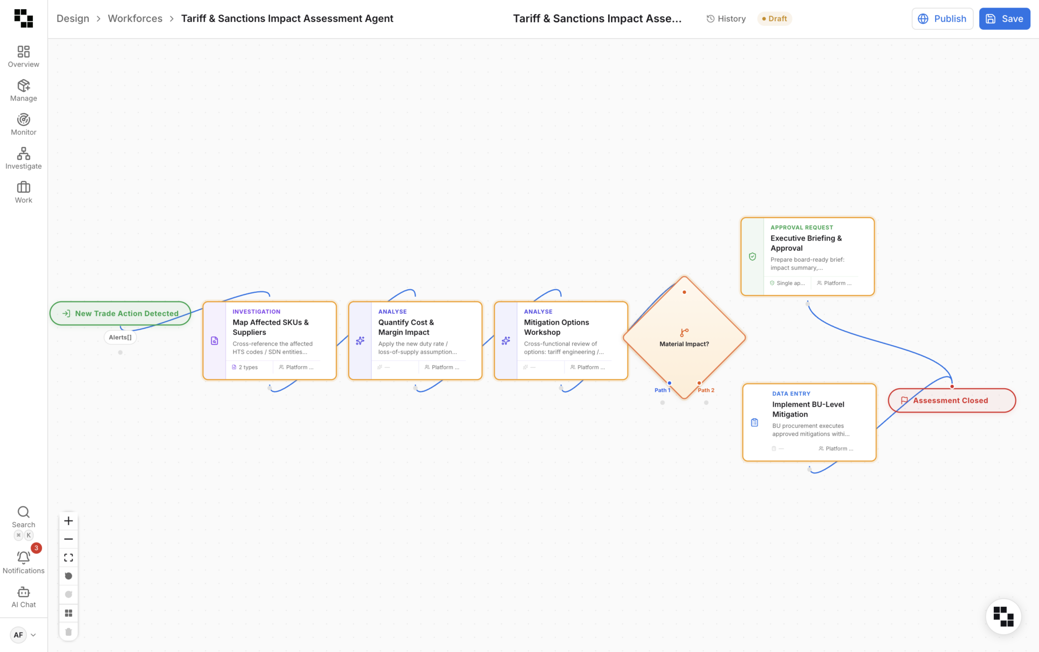Save the workflow

point(1004,18)
